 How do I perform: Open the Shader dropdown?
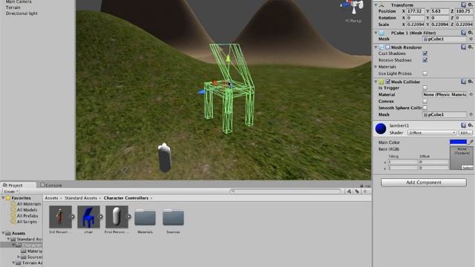point(432,133)
